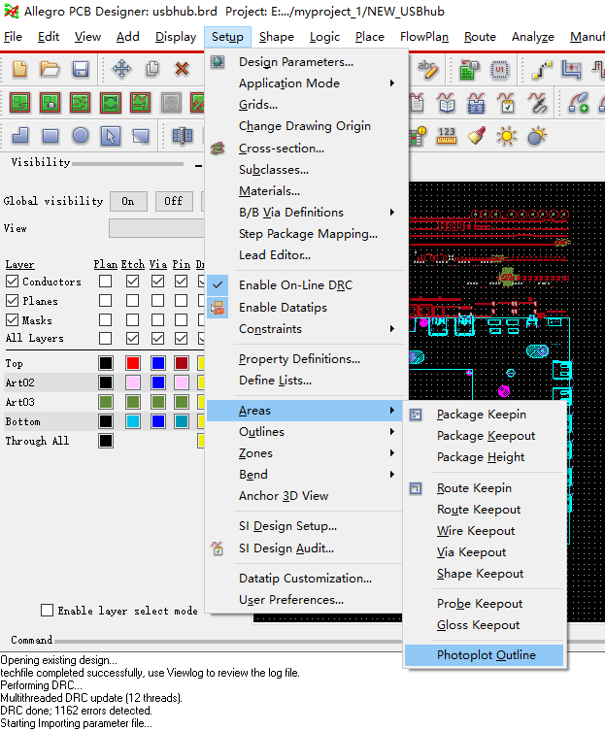Click the sun highlight icon
The image size is (605, 731).
[x=506, y=136]
